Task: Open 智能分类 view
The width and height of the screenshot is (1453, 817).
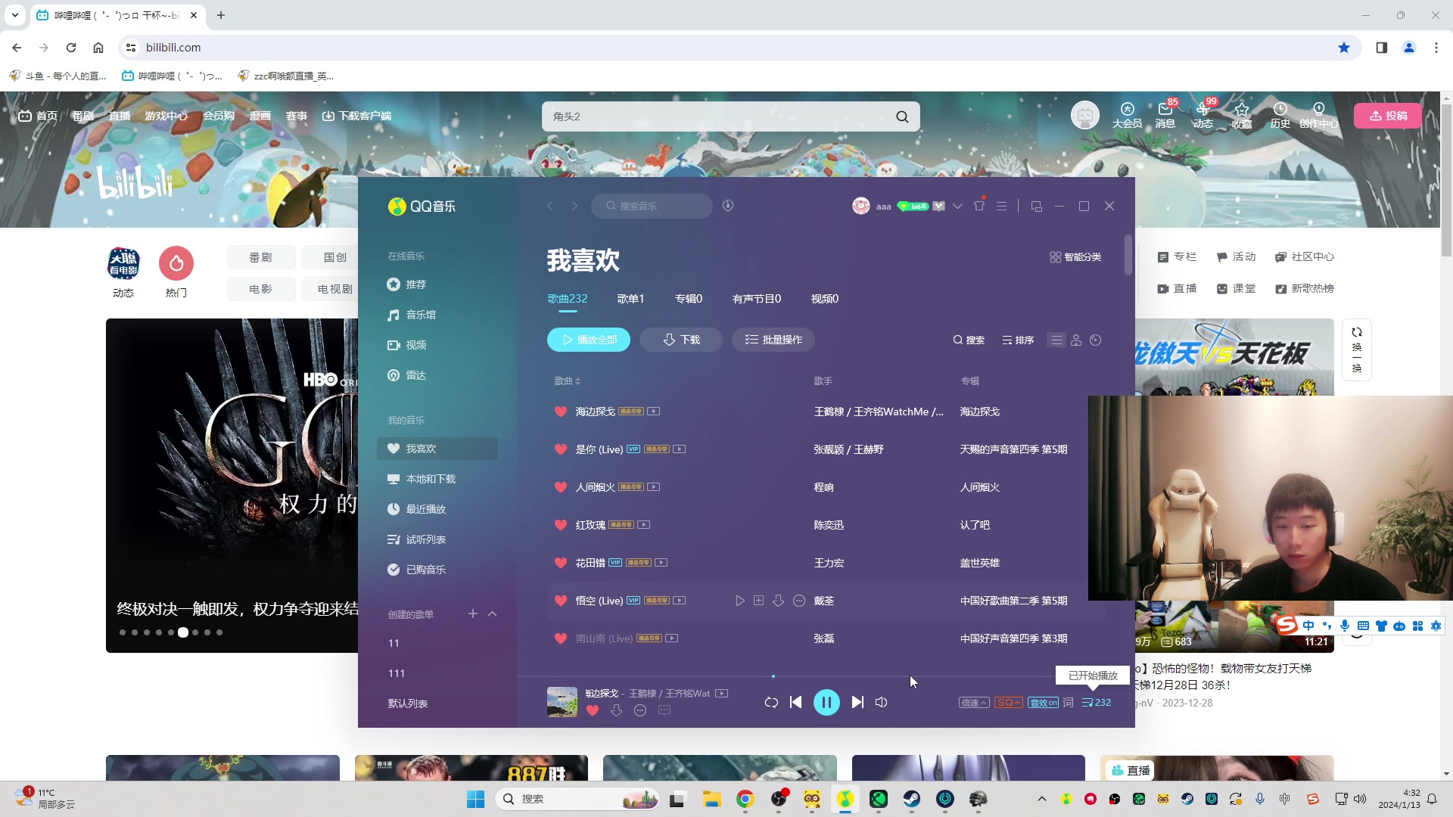Action: click(1075, 257)
